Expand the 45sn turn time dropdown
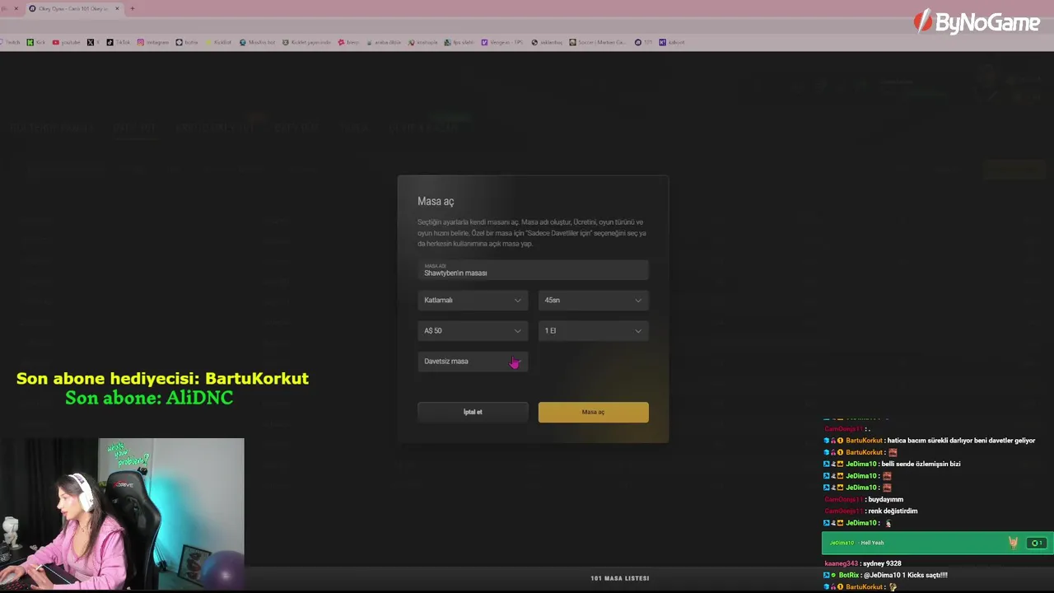This screenshot has width=1054, height=593. coord(593,301)
